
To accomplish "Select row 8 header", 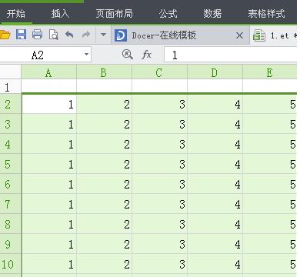I will (10, 224).
